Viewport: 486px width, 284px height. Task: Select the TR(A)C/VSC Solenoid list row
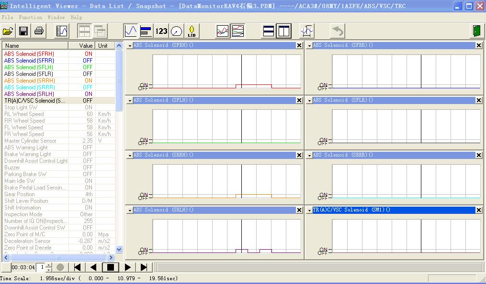[x=59, y=100]
